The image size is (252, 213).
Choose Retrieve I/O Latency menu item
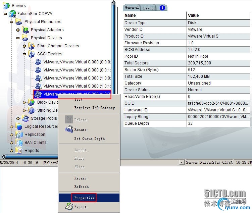coord(89,108)
